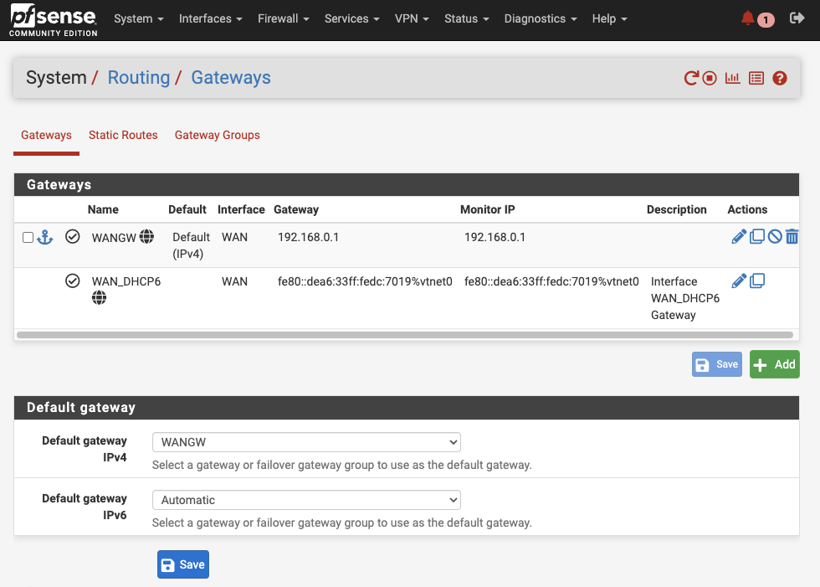Disable the WANGW gateway
The image size is (820, 587).
[775, 237]
